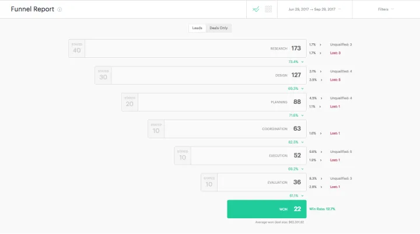Click the arrow next to Execution Unqualified: 5
Viewport: 420px width, 234px height.
pos(321,151)
